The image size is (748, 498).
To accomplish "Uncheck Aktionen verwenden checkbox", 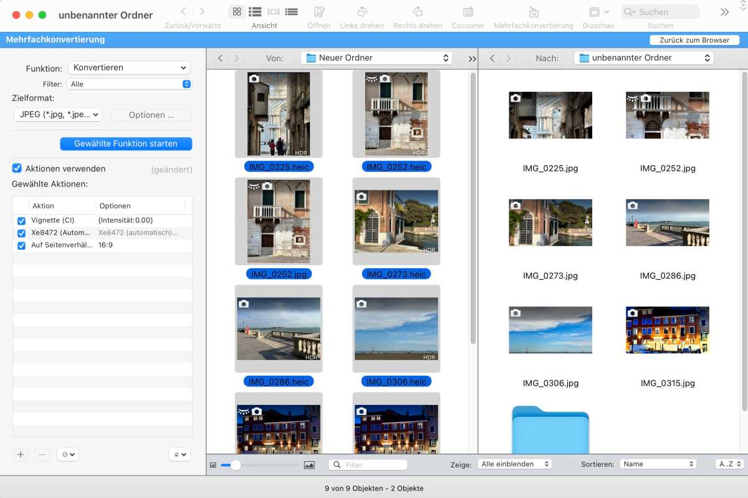I will click(17, 168).
